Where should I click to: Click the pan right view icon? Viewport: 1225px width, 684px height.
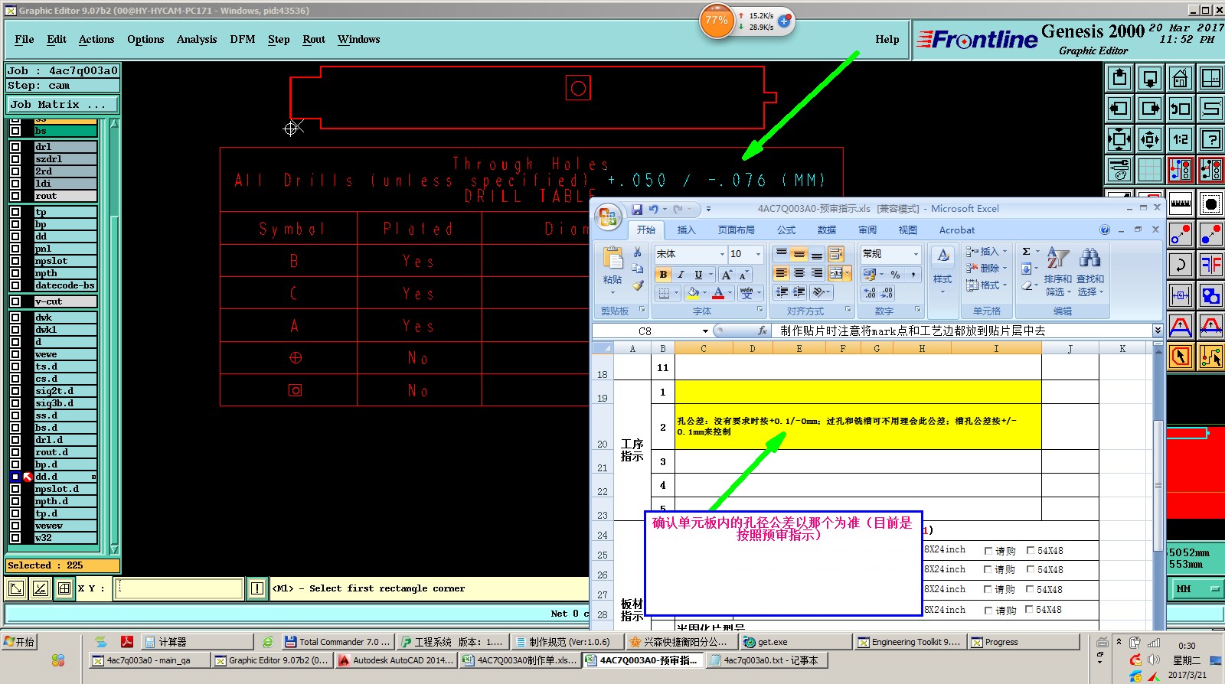(1150, 109)
